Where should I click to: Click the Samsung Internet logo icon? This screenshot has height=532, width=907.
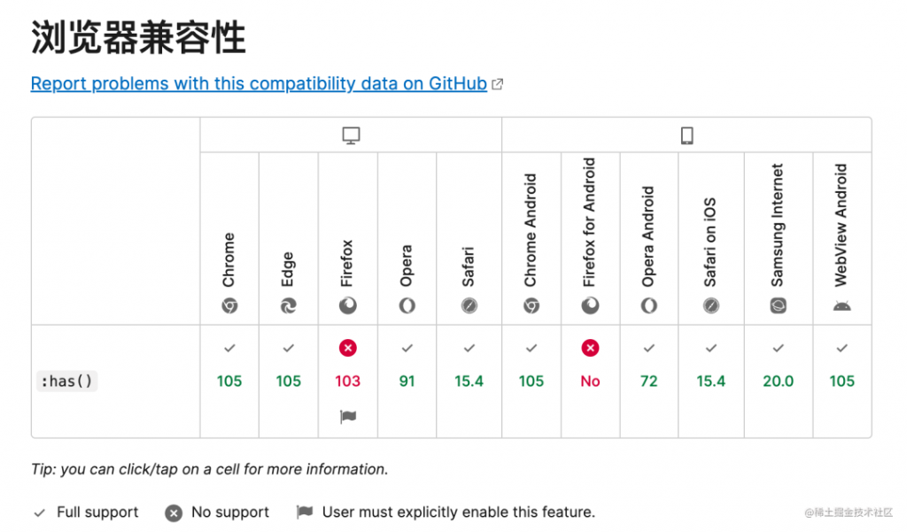[x=778, y=305]
